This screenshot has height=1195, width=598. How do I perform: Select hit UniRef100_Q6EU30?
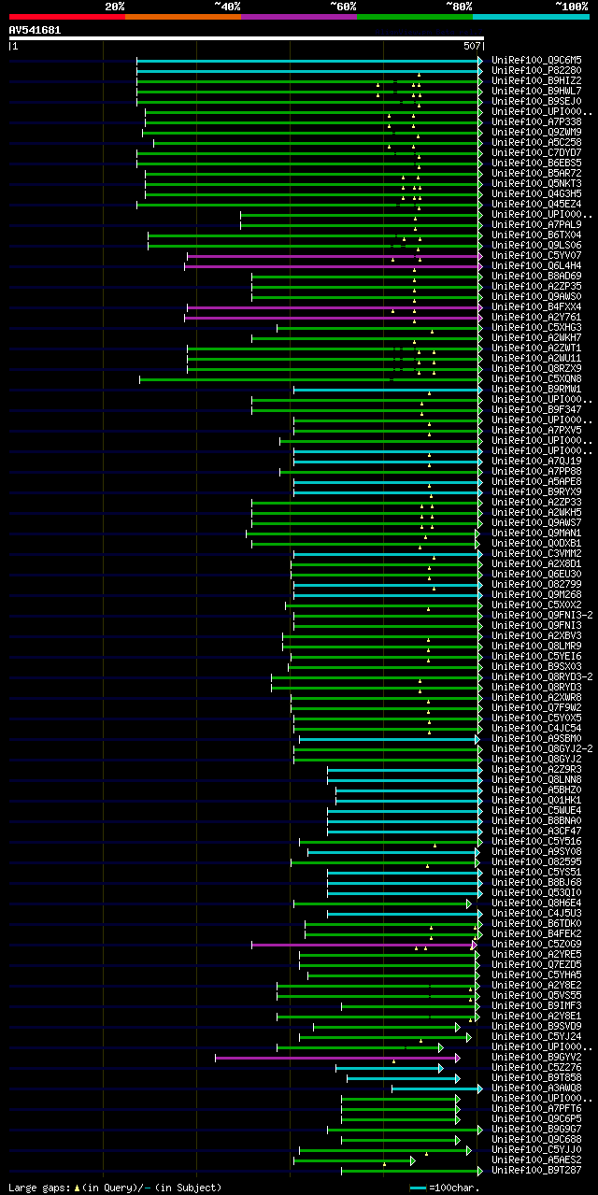click(536, 575)
